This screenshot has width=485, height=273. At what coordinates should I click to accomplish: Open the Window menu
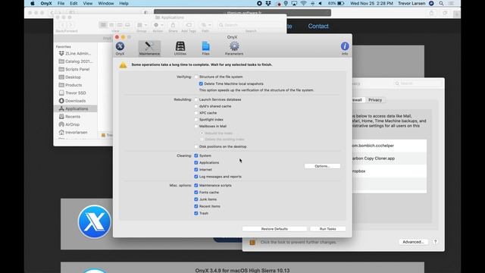pos(106,3)
